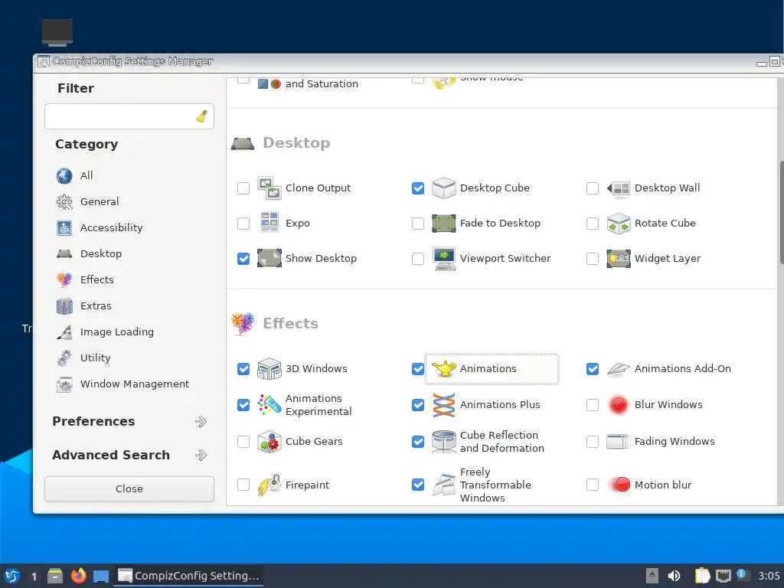
Task: Open the taskbar volume control
Action: pyautogui.click(x=674, y=576)
